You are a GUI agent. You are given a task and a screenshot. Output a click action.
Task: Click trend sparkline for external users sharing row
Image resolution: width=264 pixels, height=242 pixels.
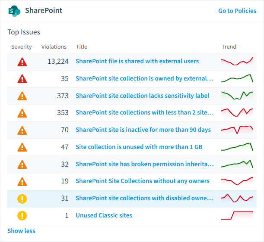(237, 61)
